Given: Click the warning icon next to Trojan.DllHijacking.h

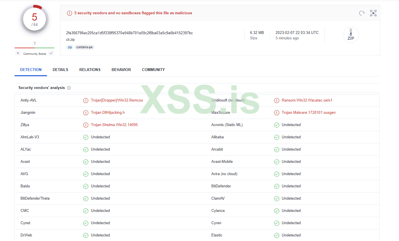Looking at the screenshot, I should 85,113.
